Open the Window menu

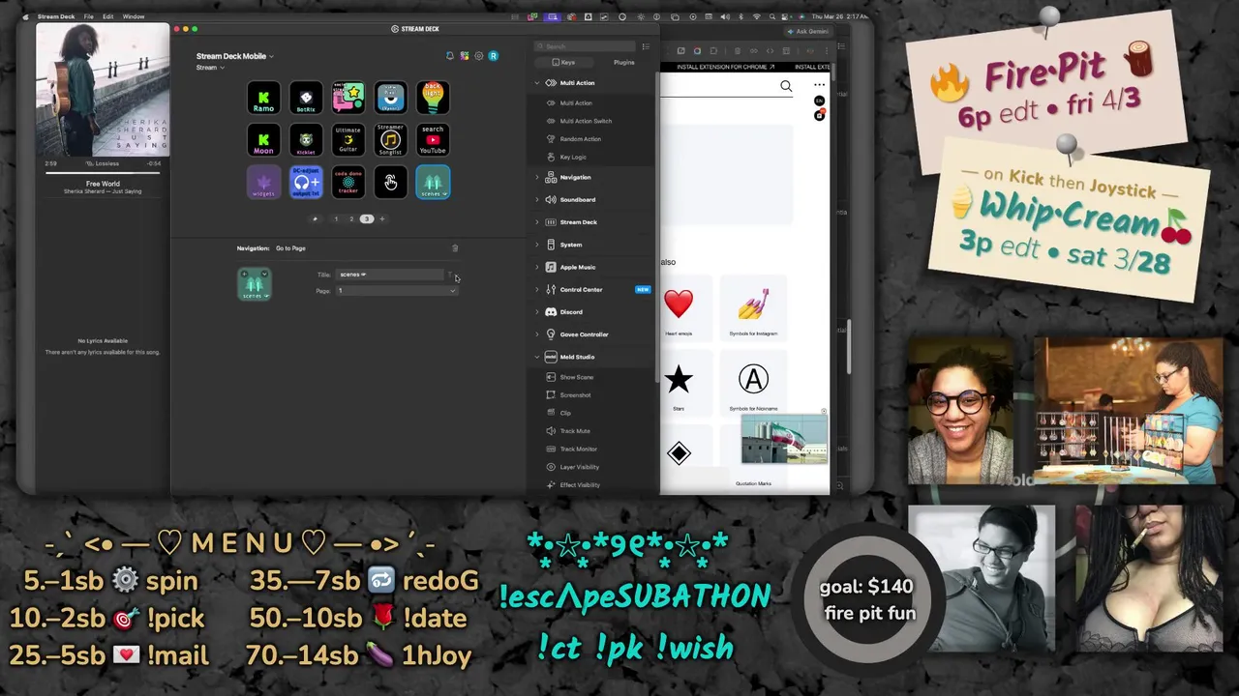point(134,16)
